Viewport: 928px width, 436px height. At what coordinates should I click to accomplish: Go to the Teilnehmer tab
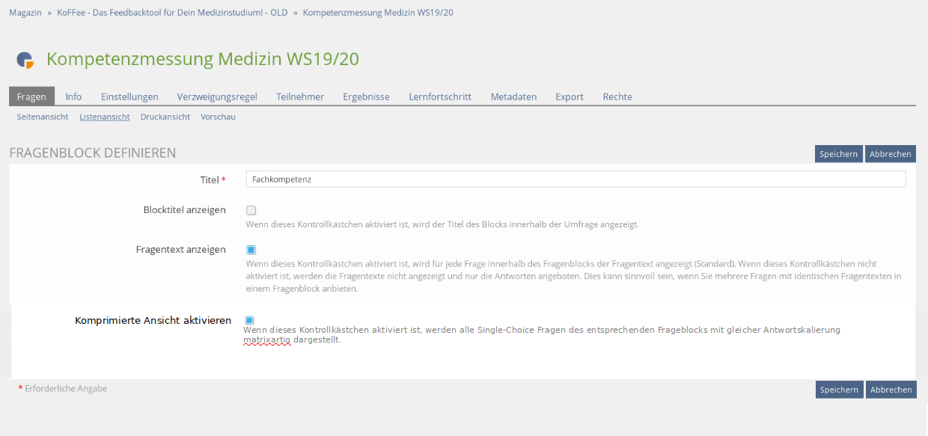point(300,96)
